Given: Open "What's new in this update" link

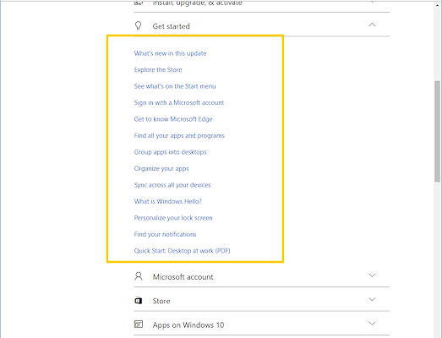Looking at the screenshot, I should point(170,53).
